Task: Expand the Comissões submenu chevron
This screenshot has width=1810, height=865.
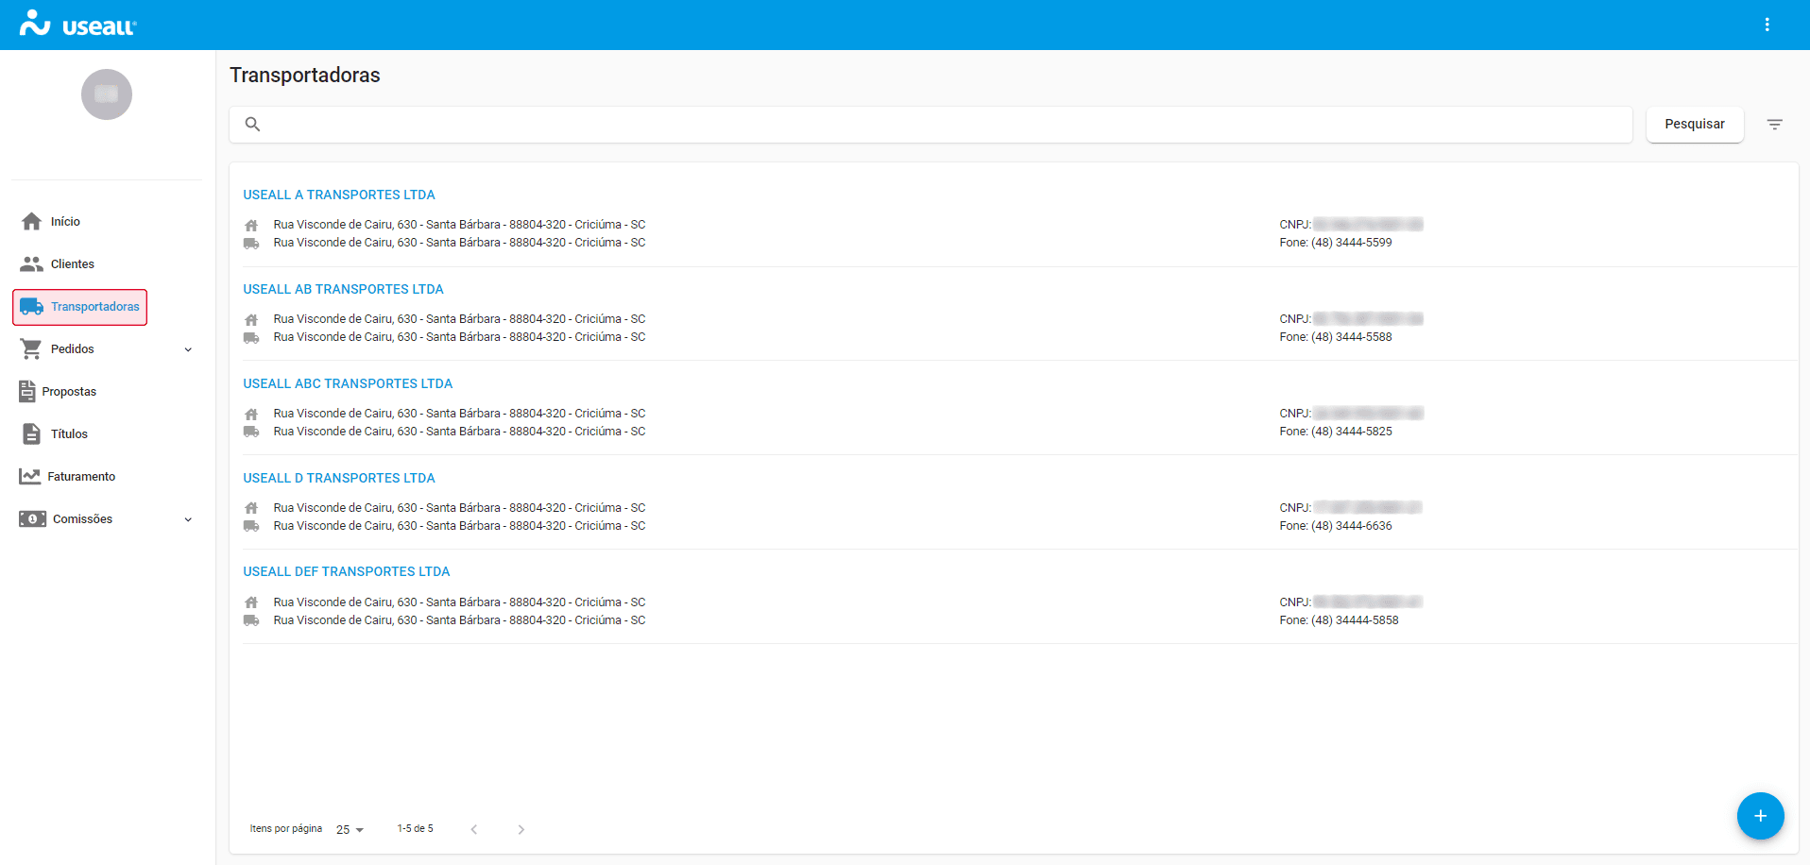Action: (x=188, y=519)
